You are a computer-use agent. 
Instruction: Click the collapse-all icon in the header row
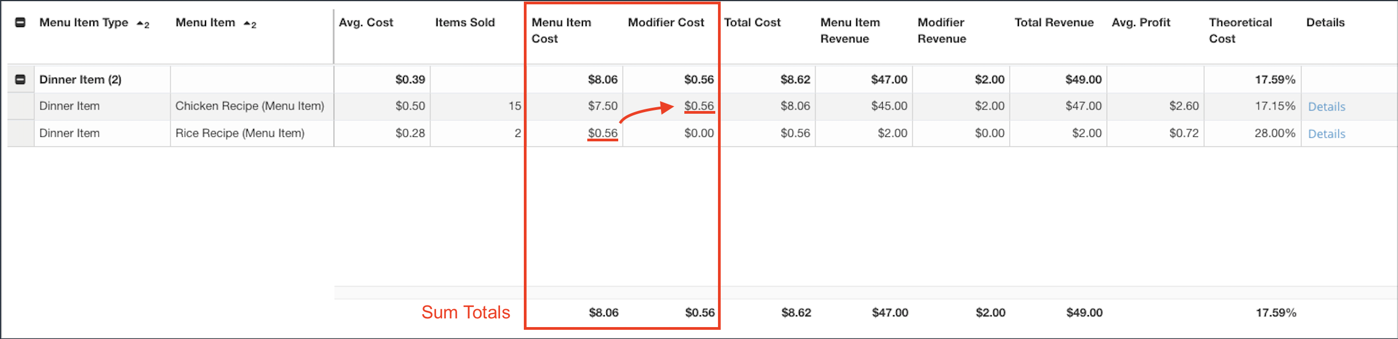tap(20, 22)
